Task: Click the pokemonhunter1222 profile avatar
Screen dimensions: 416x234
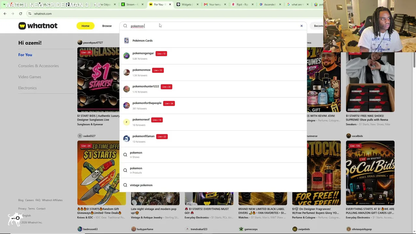Action: click(x=126, y=89)
